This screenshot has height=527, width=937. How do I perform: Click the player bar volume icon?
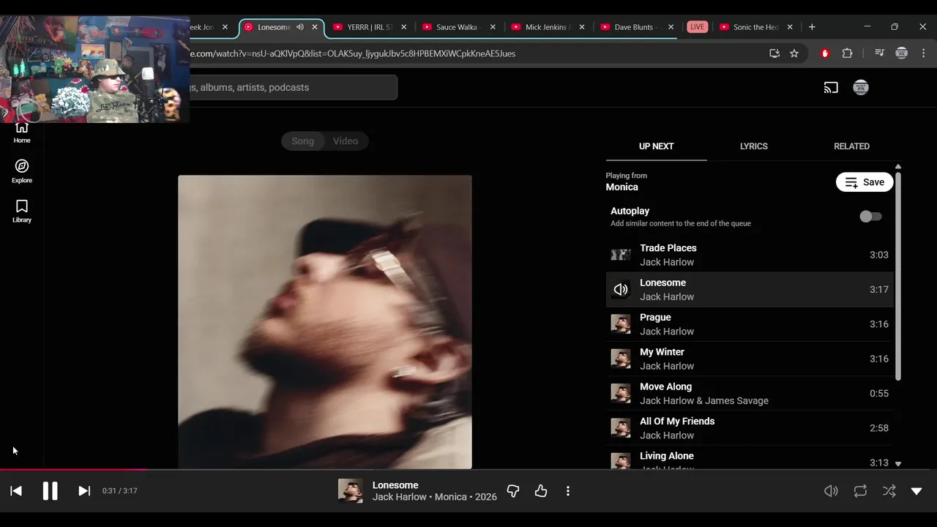point(831,491)
